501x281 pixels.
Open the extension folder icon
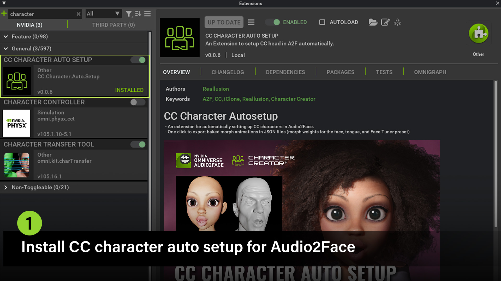[373, 22]
